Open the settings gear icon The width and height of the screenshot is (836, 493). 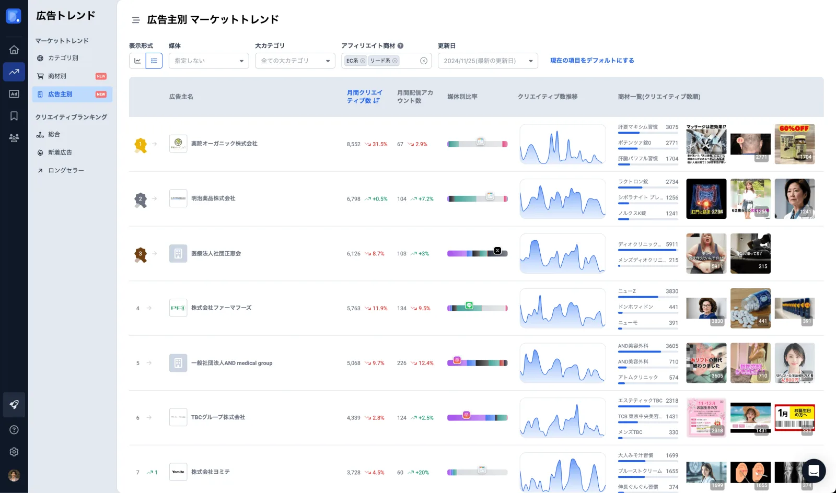14,452
